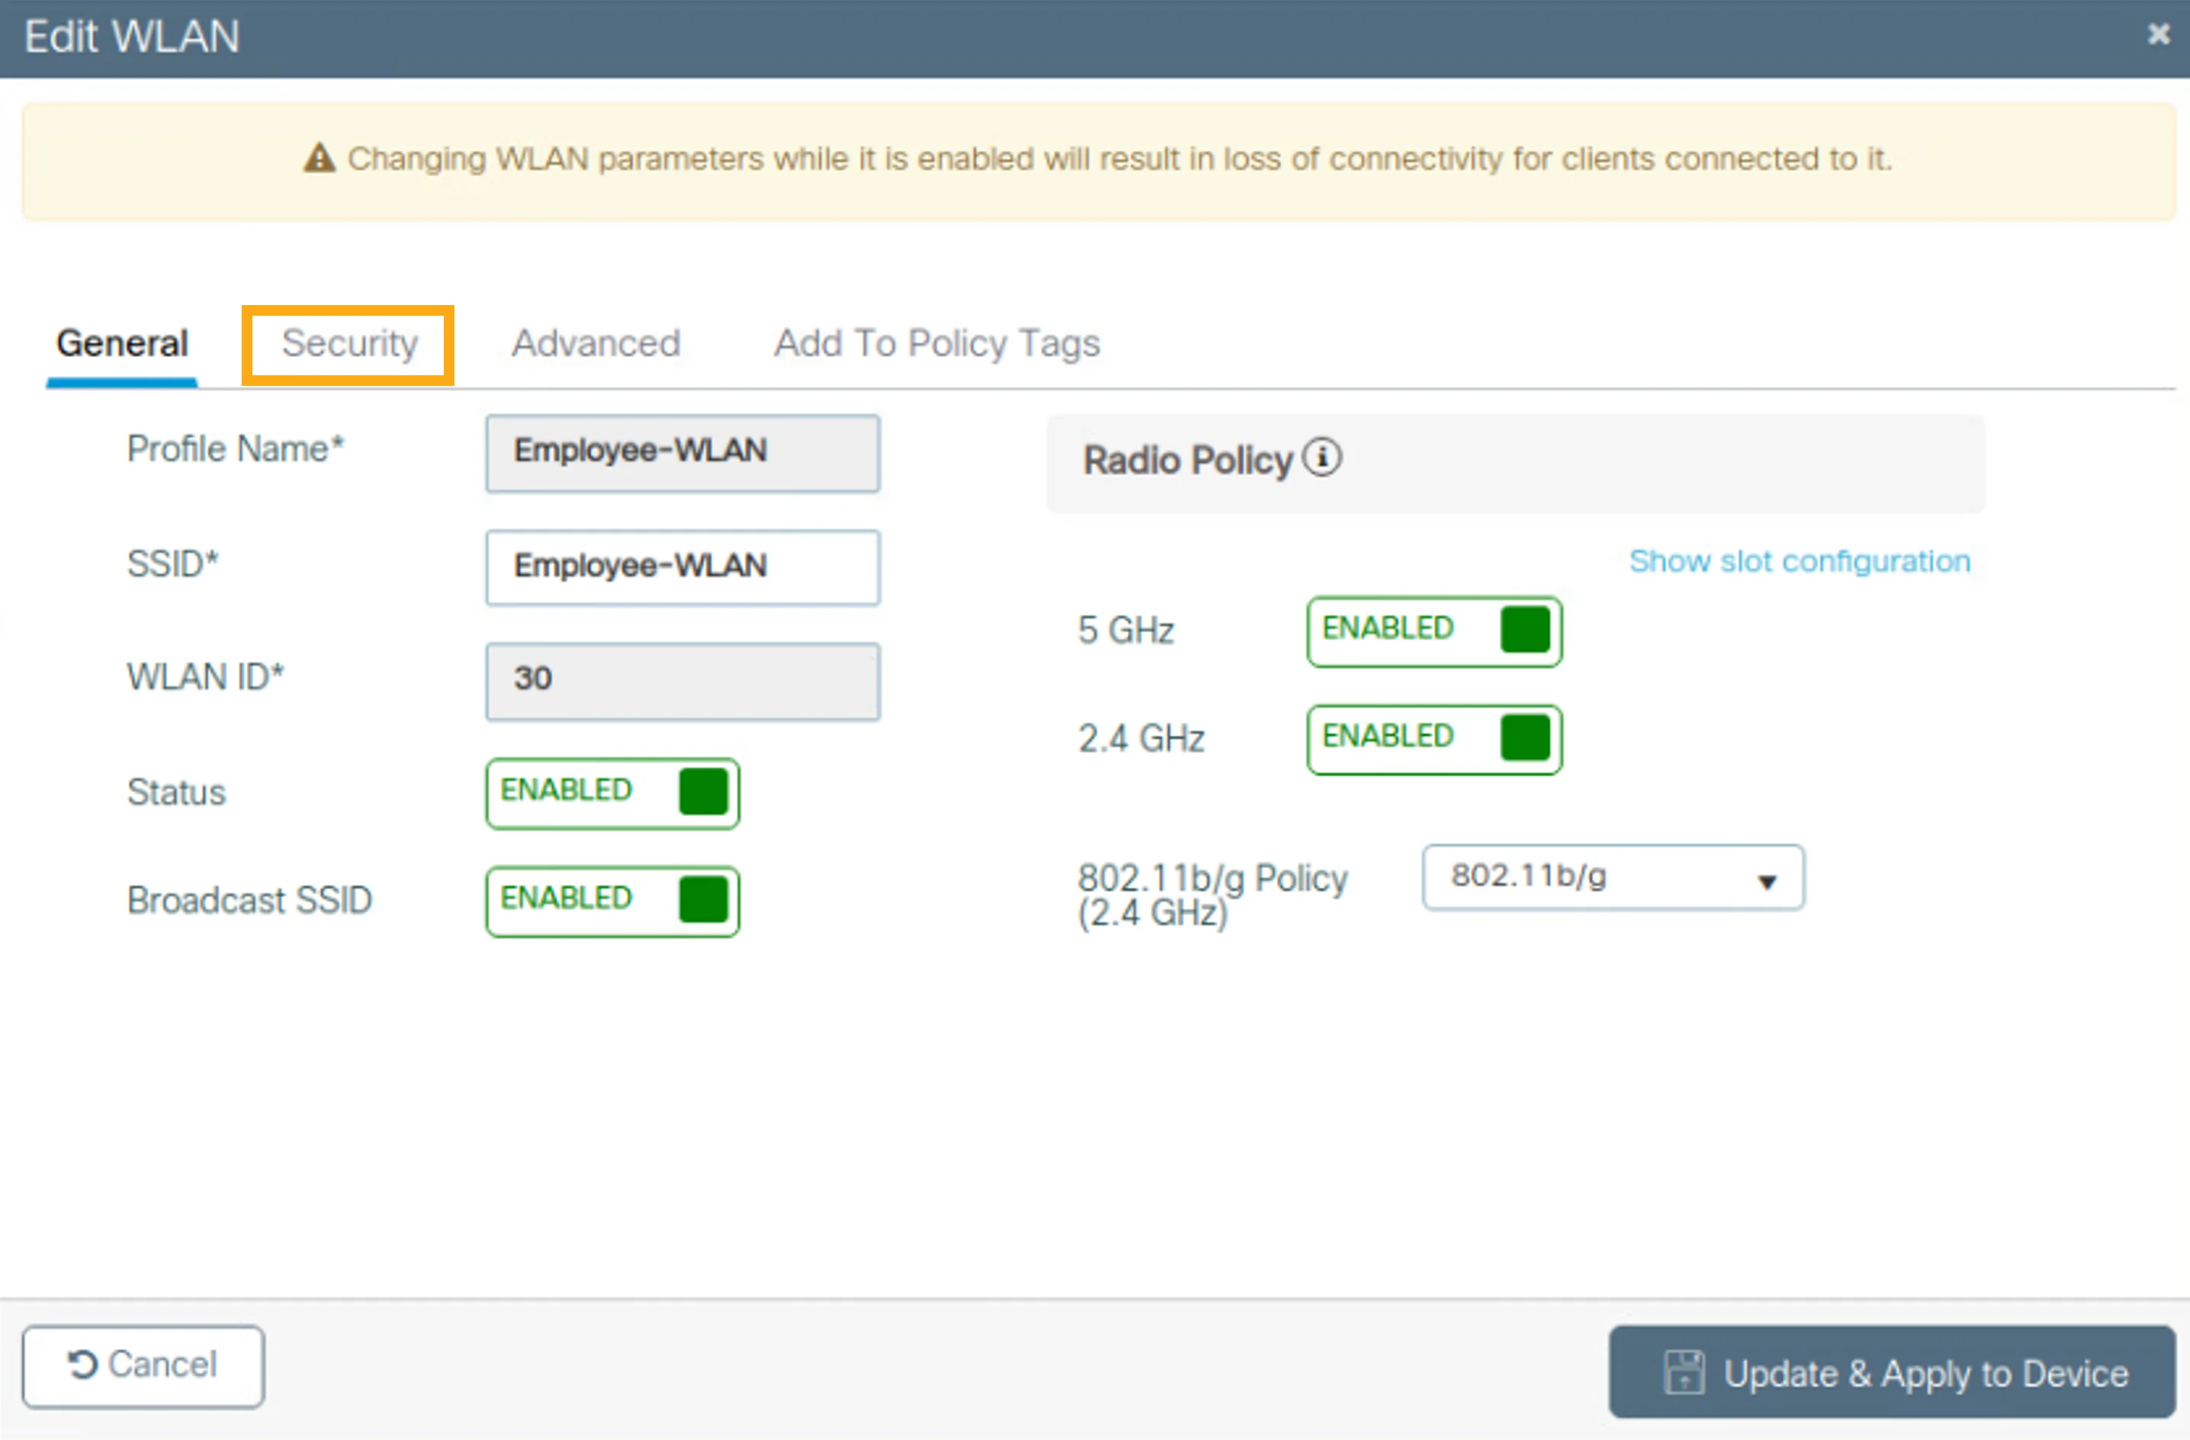
Task: Click the save disk icon on Update button
Action: (x=1684, y=1372)
